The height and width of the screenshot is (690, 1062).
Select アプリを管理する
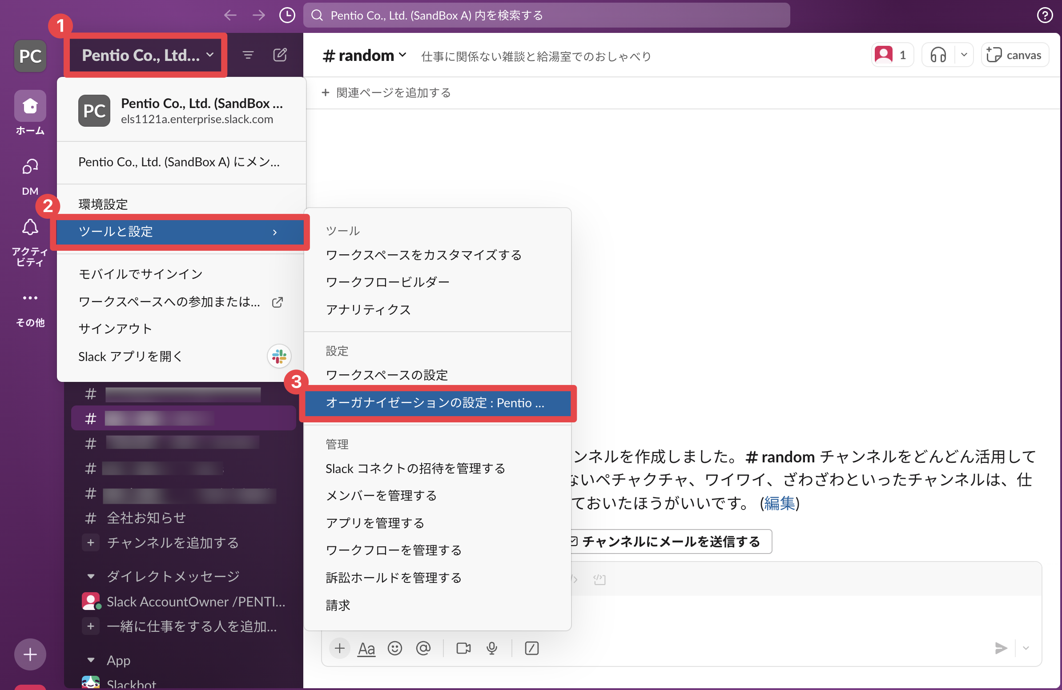point(437,523)
